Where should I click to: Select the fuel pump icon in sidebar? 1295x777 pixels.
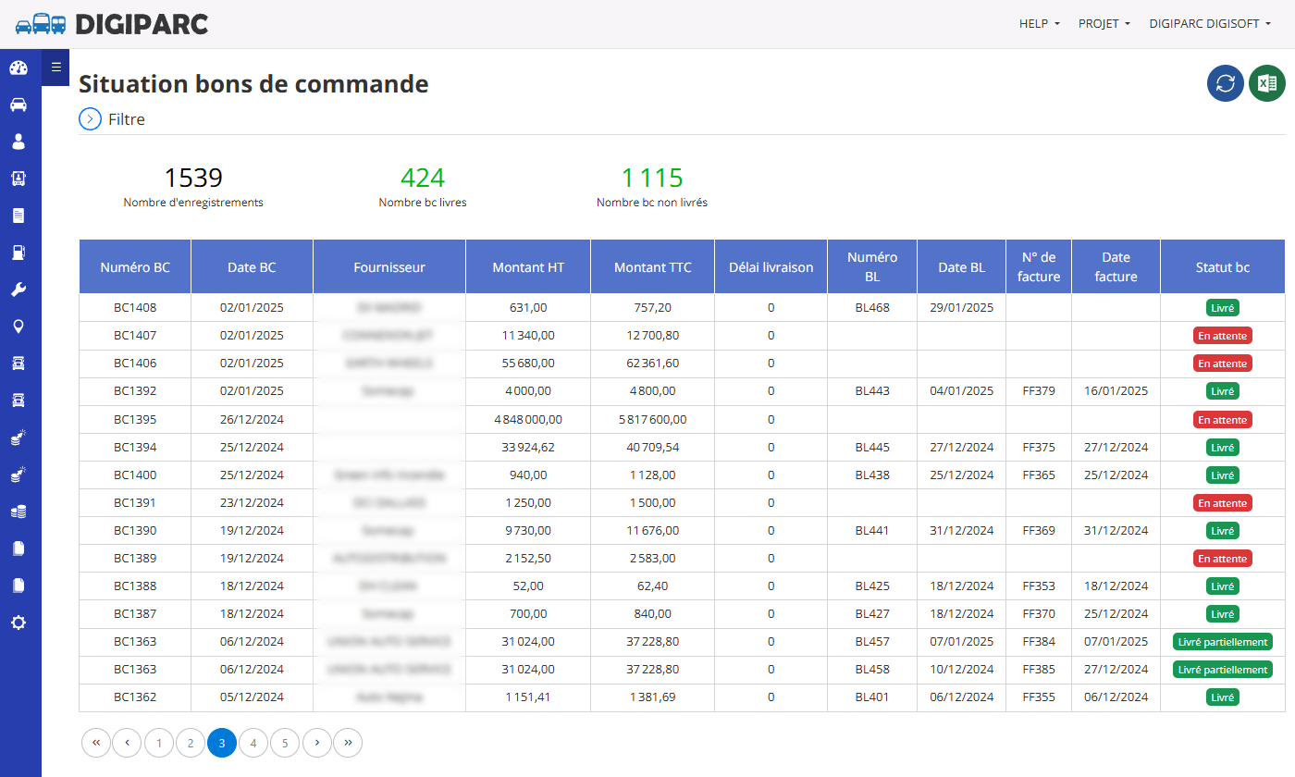click(18, 253)
